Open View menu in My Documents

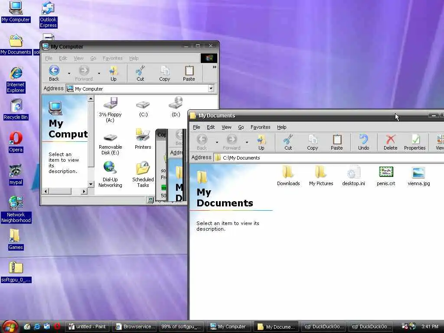[x=226, y=127]
